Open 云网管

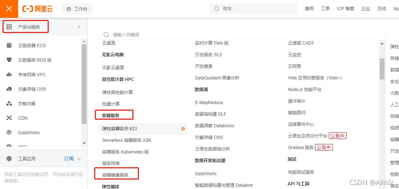click(x=295, y=66)
